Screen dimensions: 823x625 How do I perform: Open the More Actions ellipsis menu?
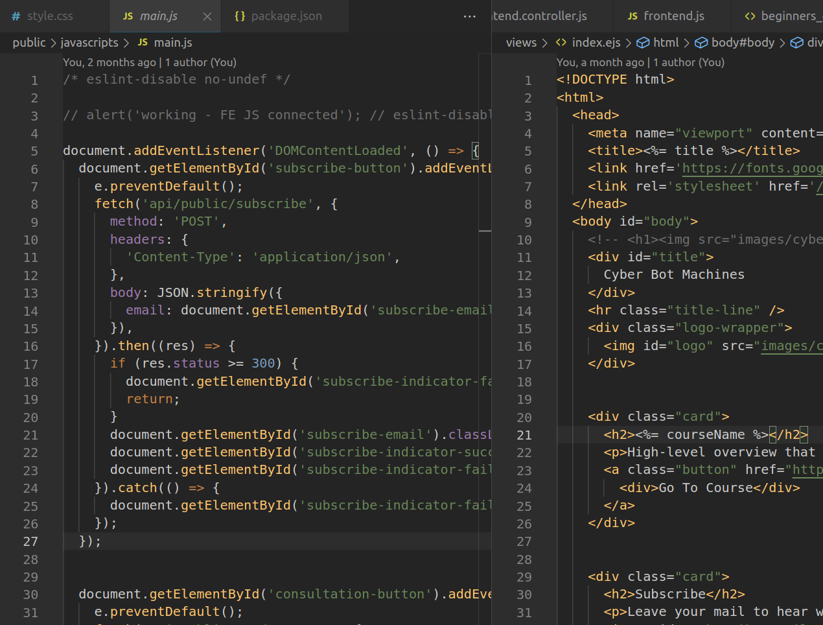point(470,16)
